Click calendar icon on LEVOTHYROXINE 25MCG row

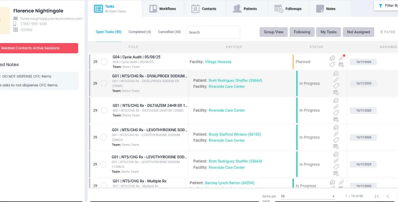click(336, 146)
